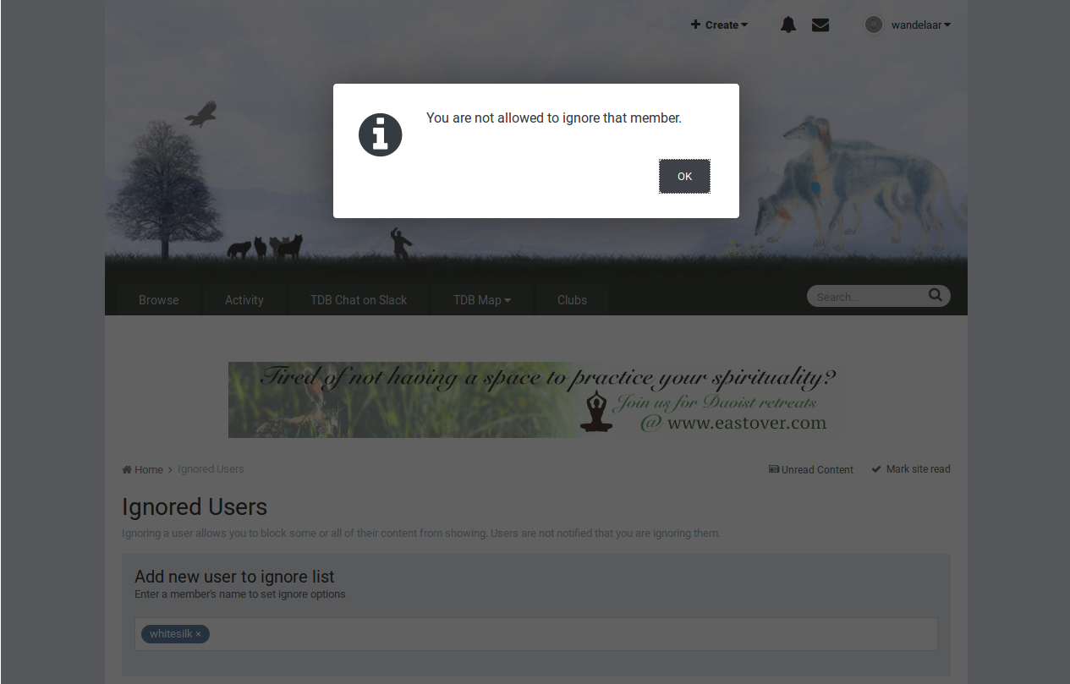Viewport: 1070px width, 684px height.
Task: Click into the Search field
Action: tap(867, 297)
